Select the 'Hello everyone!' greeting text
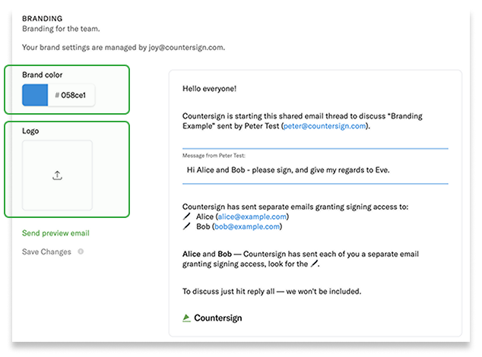The image size is (482, 357). [x=209, y=89]
